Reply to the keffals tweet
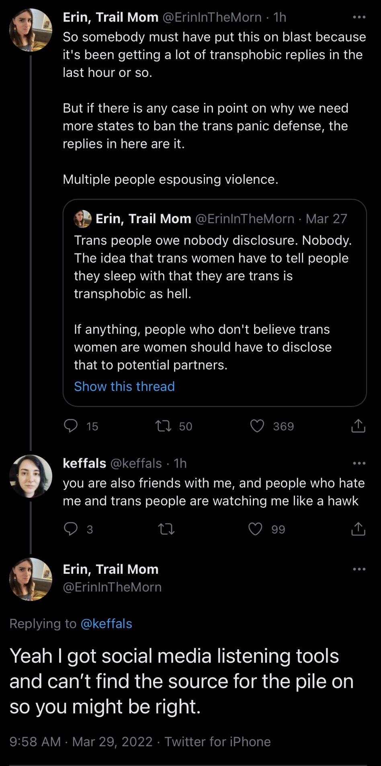This screenshot has width=381, height=766. coord(71,529)
